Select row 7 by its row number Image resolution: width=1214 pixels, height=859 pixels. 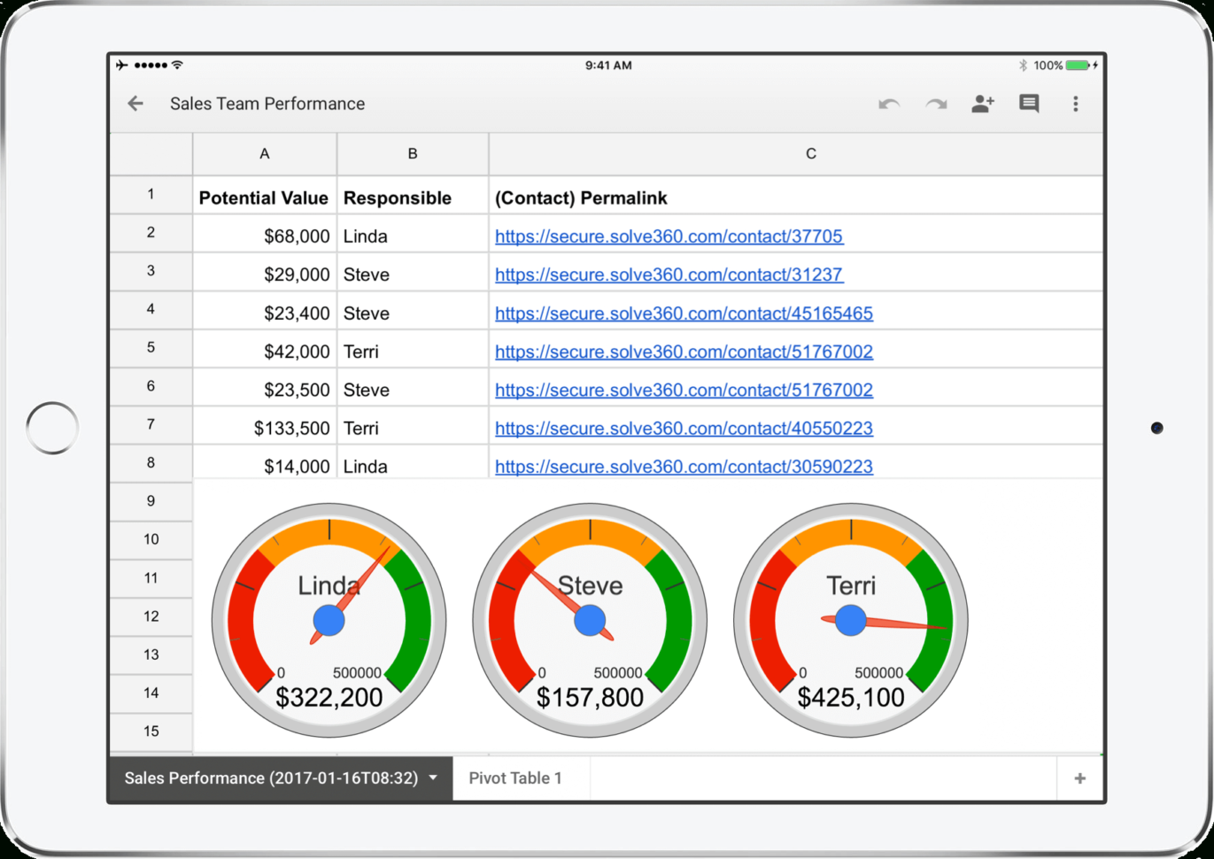click(x=151, y=424)
